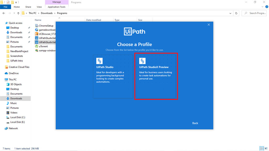
Task: Click Programs in the address path
Action: point(62,13)
